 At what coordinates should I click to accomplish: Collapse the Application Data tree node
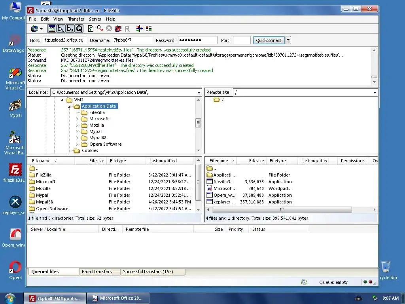[69, 106]
